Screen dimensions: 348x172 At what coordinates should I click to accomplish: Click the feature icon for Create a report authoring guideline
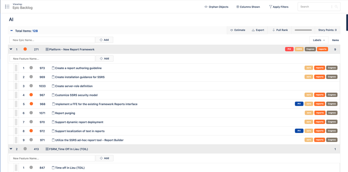(53, 68)
